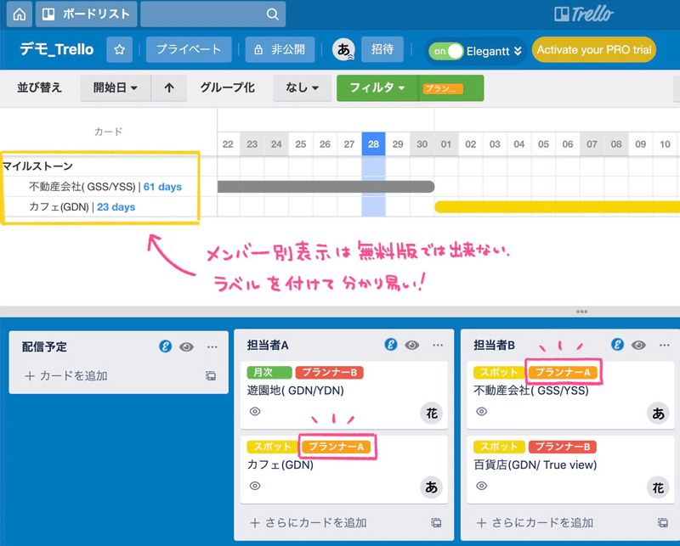The height and width of the screenshot is (546, 680).
Task: Click Activate your PRO trial
Action: tap(594, 50)
